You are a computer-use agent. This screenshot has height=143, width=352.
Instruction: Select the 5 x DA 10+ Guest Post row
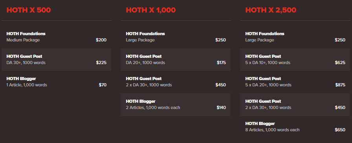click(295, 59)
